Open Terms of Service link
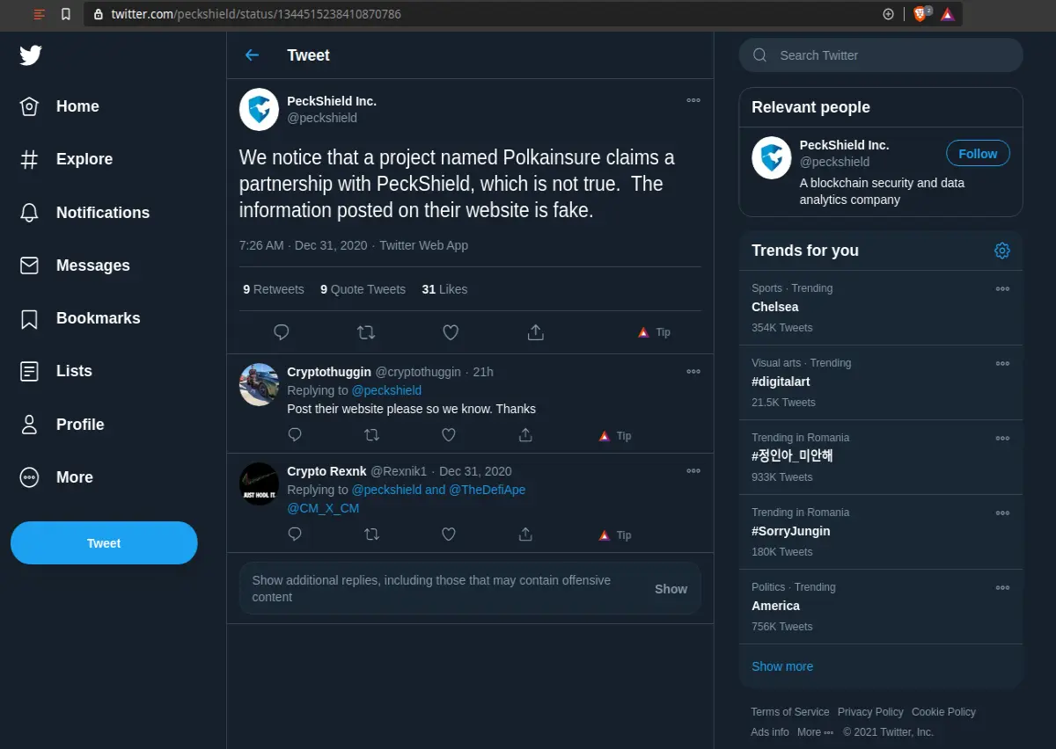 789,712
